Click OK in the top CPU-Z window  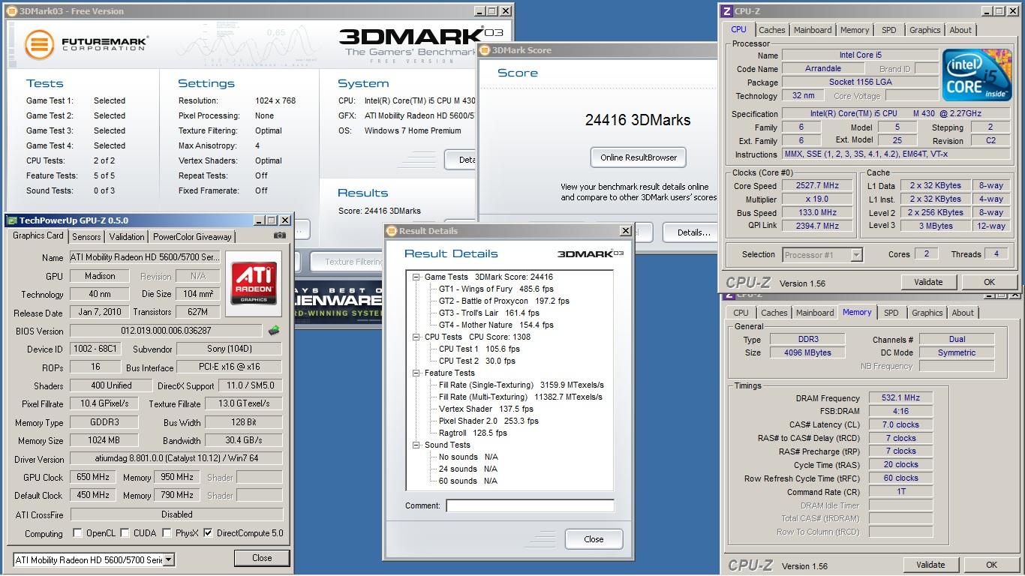989,282
